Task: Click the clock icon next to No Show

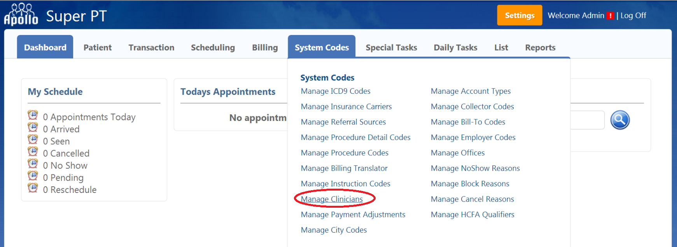Action: click(33, 163)
